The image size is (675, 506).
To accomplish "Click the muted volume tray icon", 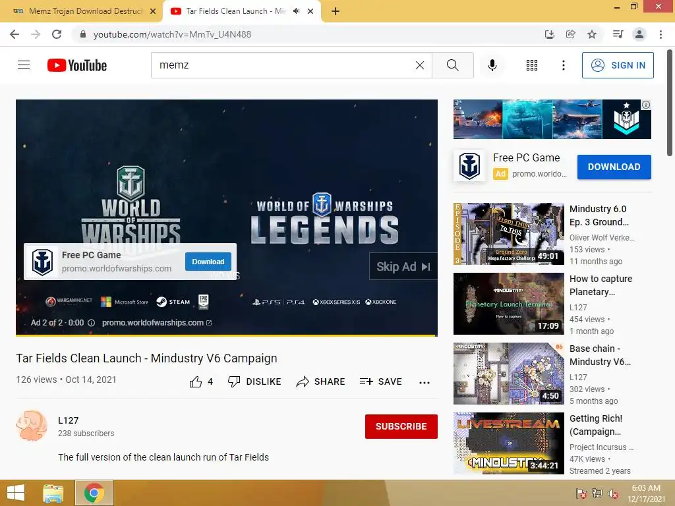I will [x=613, y=493].
